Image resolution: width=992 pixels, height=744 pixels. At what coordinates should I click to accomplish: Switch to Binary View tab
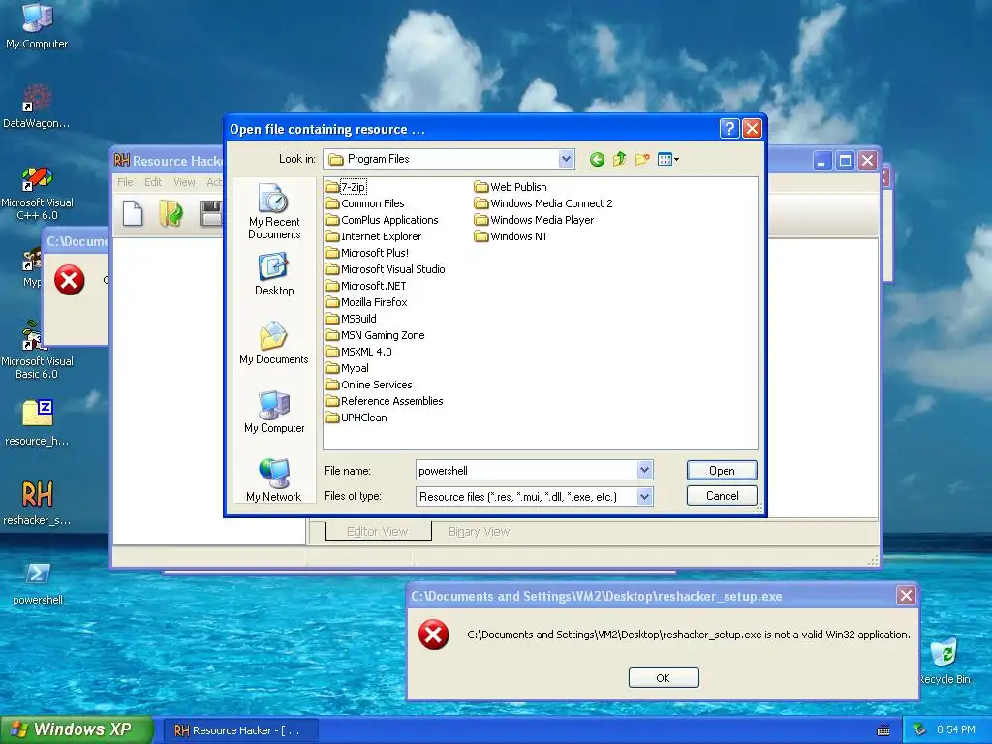coord(479,532)
